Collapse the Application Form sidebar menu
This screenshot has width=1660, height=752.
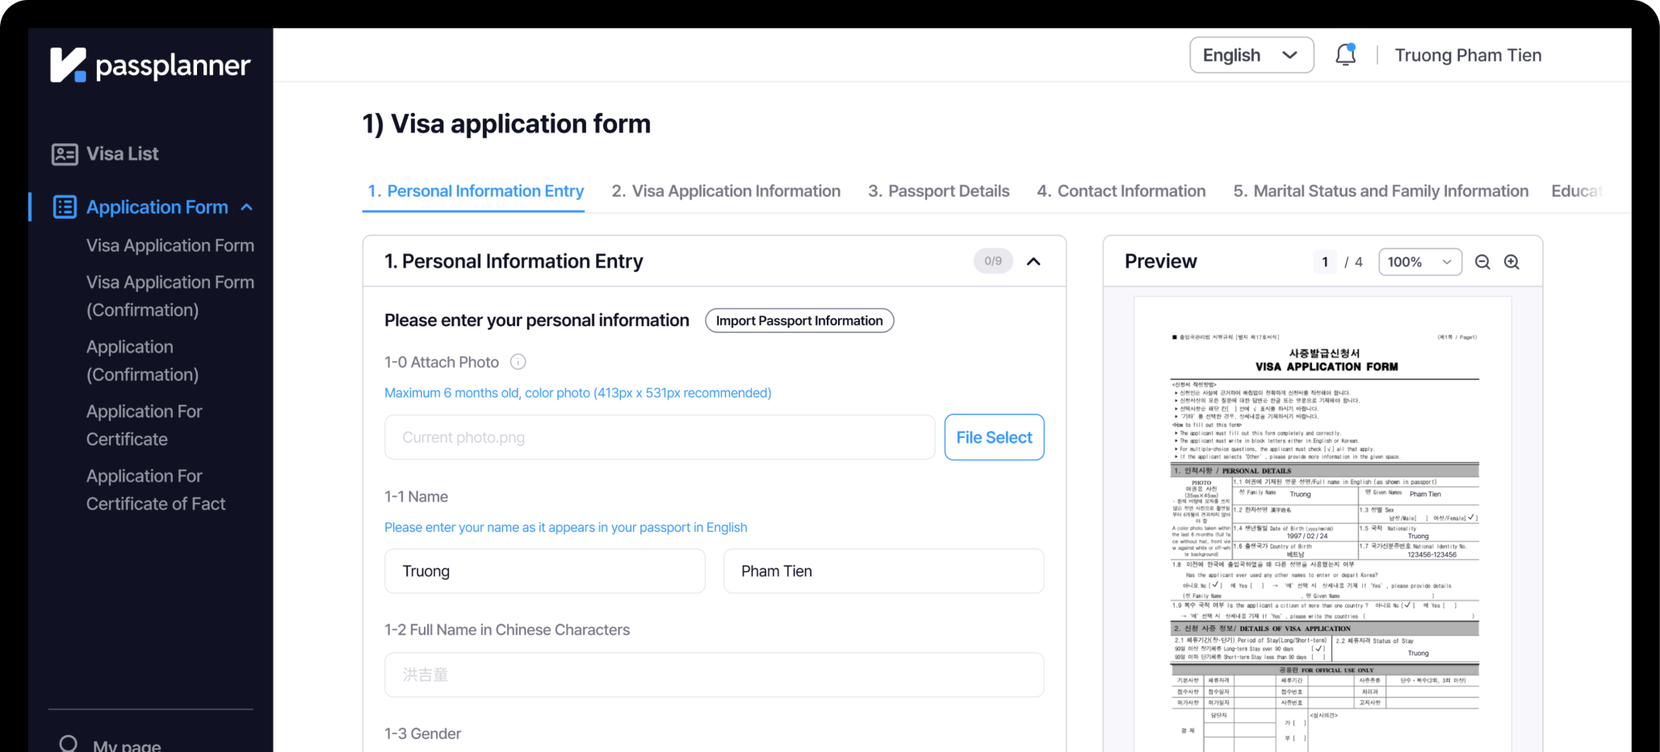[x=247, y=207]
